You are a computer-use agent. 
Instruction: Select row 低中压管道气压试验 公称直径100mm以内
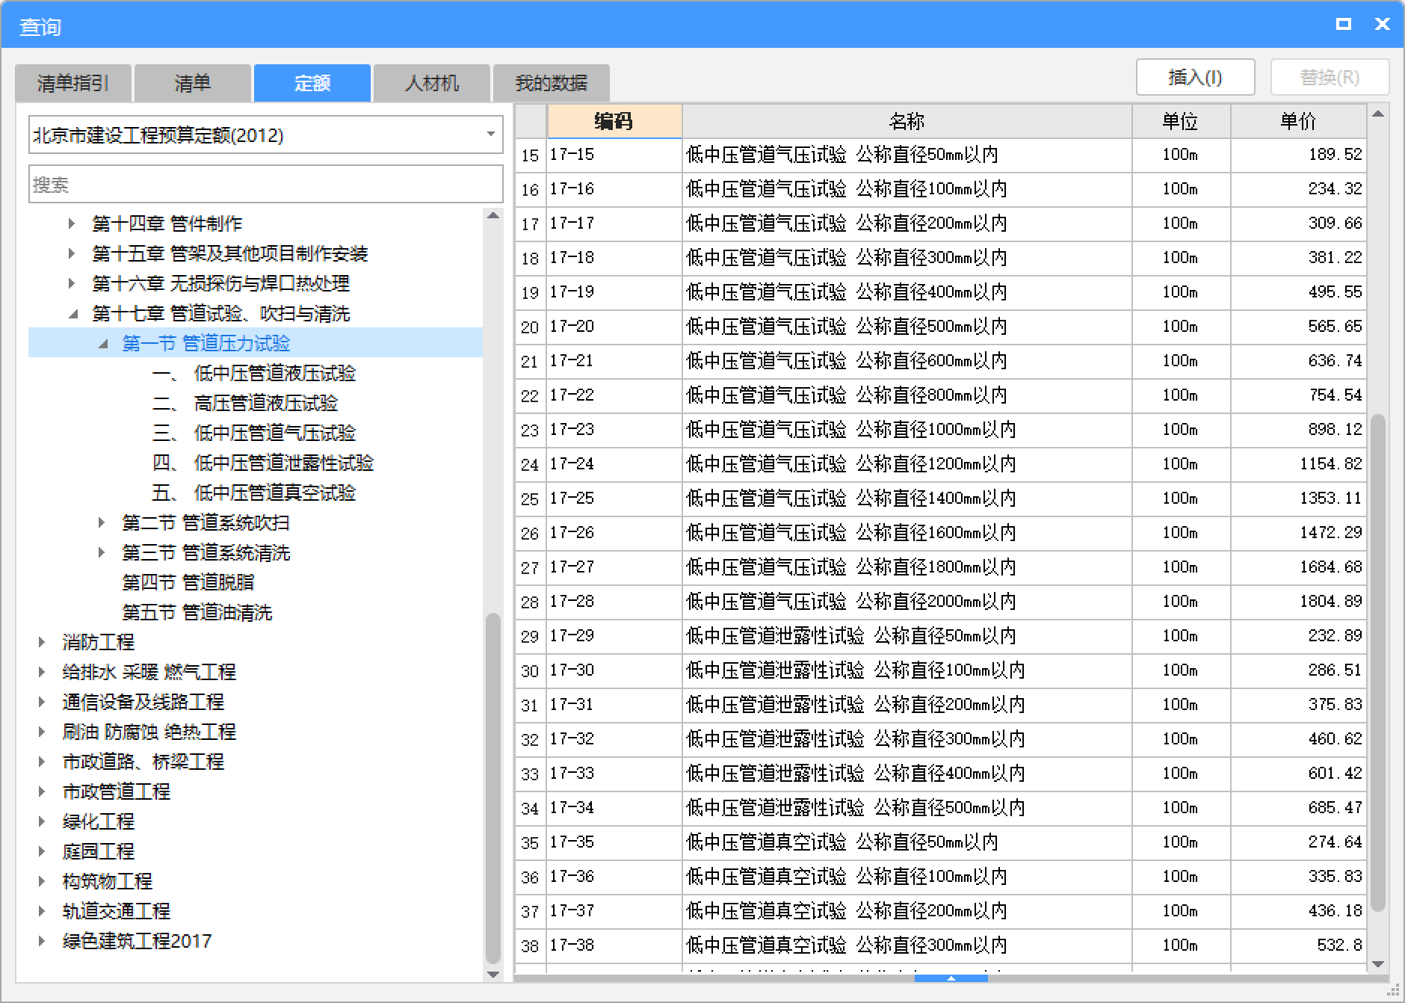pos(907,189)
